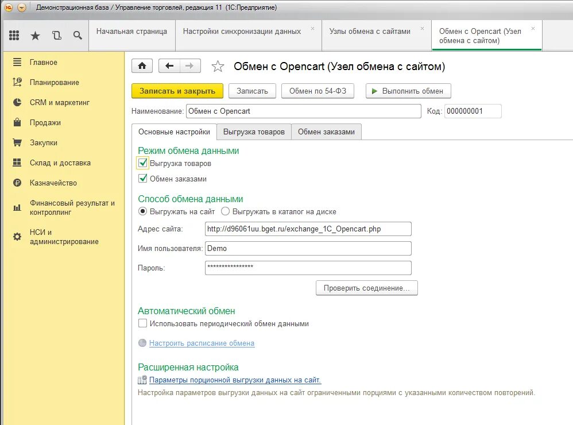Open the Закупки section

tap(44, 142)
